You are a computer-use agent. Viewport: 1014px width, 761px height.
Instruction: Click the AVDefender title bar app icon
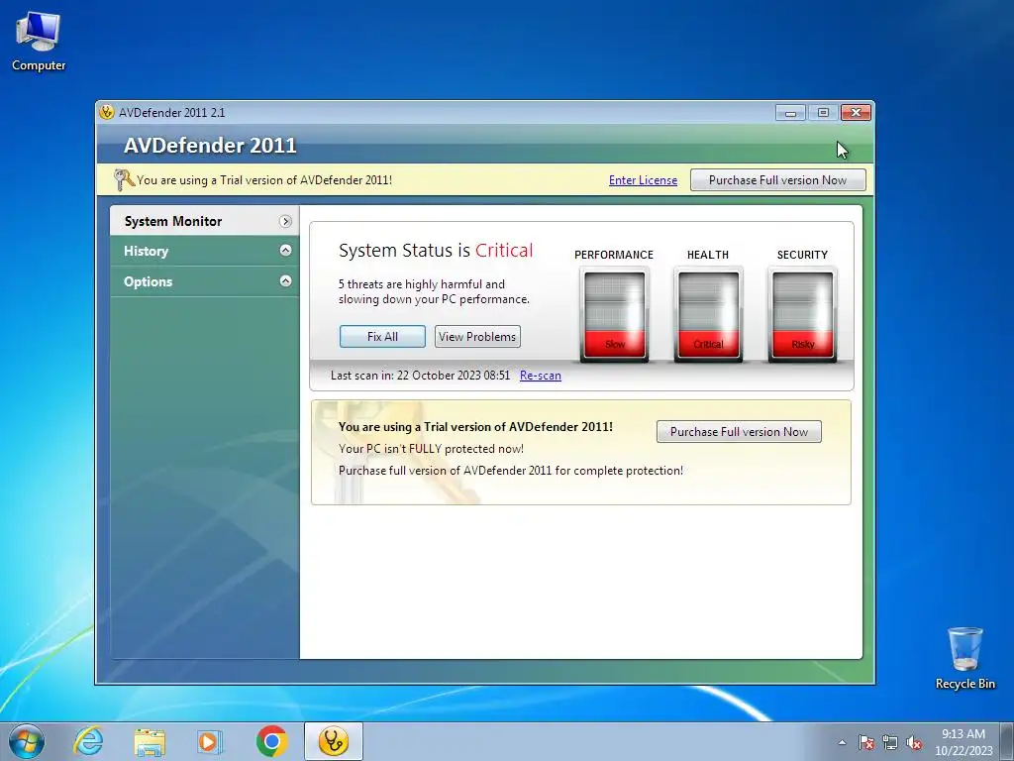click(107, 112)
